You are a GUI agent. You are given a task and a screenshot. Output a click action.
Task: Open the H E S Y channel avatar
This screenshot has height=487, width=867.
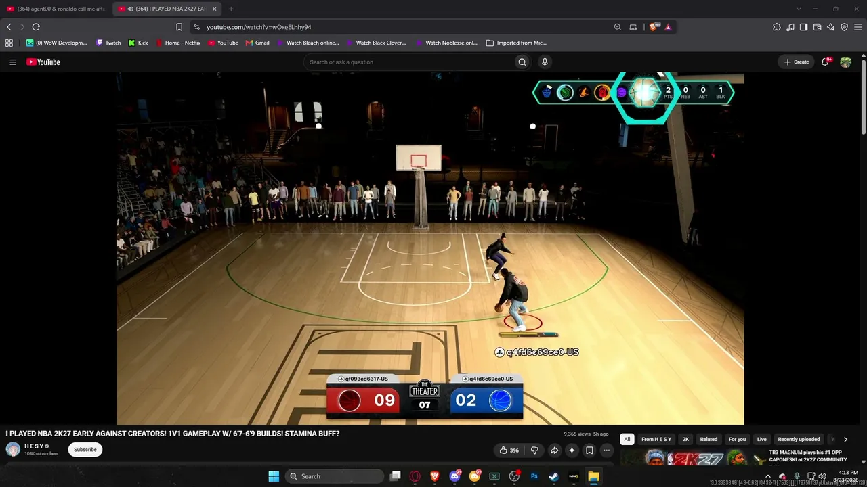pyautogui.click(x=13, y=450)
